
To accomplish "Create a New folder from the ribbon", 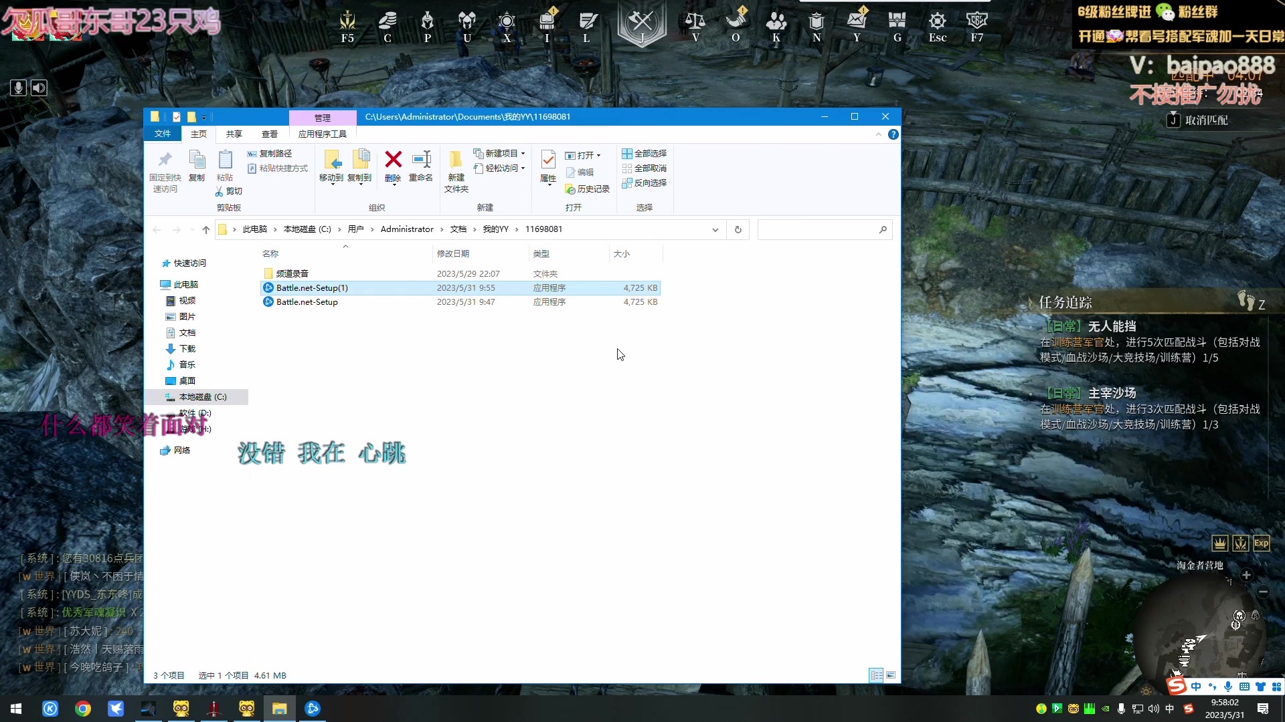I will pyautogui.click(x=456, y=171).
